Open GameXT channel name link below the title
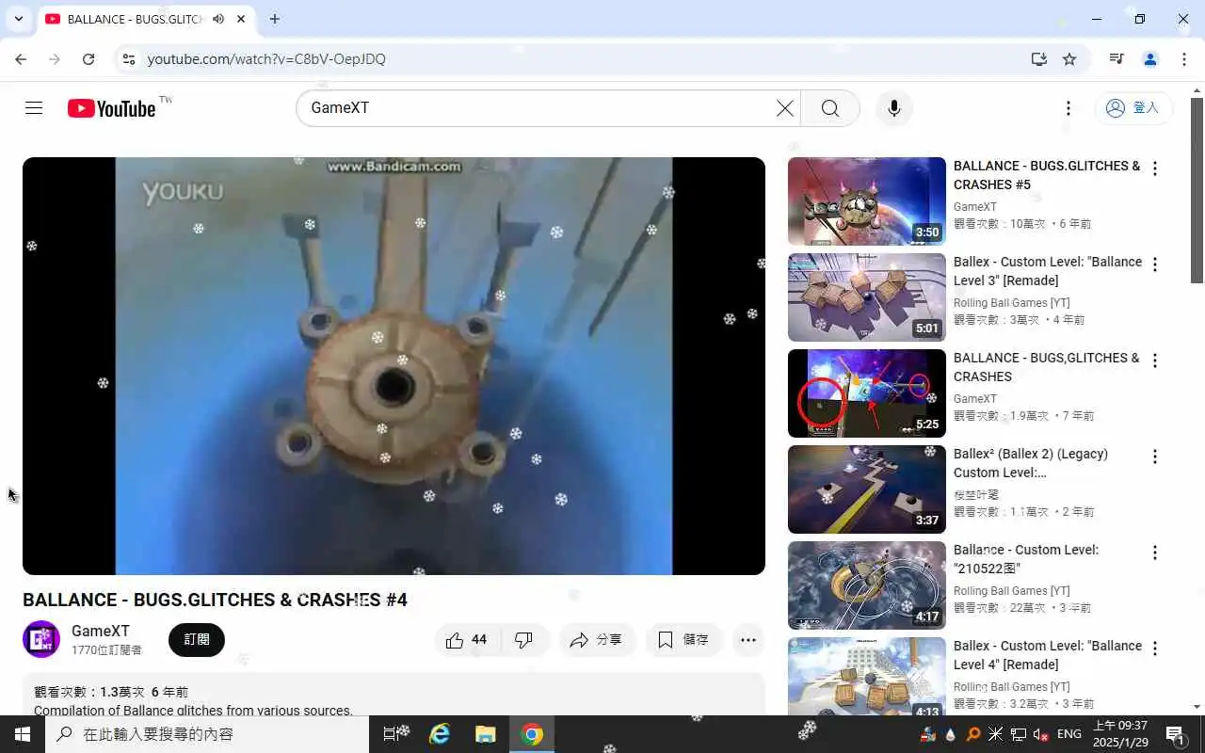This screenshot has width=1205, height=753. click(101, 632)
